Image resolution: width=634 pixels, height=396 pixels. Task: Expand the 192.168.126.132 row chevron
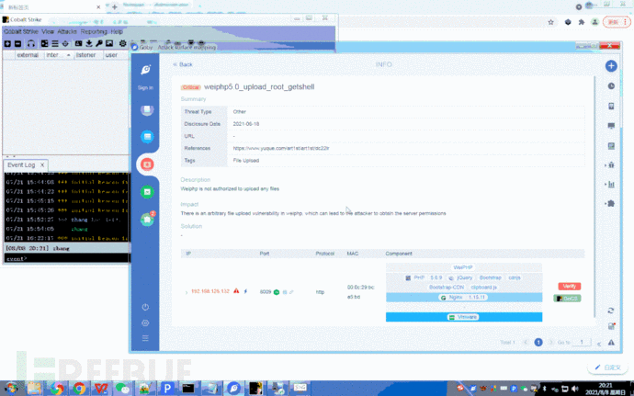pos(187,292)
